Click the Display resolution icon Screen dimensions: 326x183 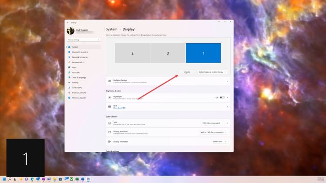click(x=109, y=132)
